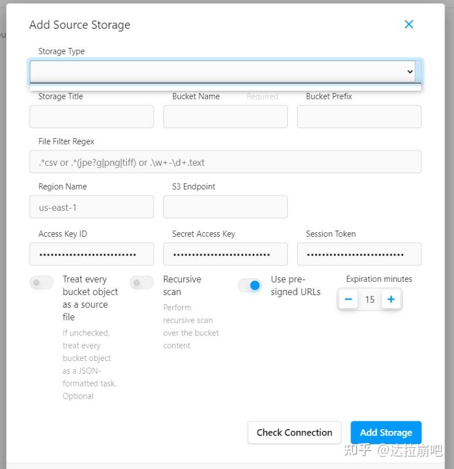Focus the Region Name input
The width and height of the screenshot is (454, 469).
click(92, 207)
